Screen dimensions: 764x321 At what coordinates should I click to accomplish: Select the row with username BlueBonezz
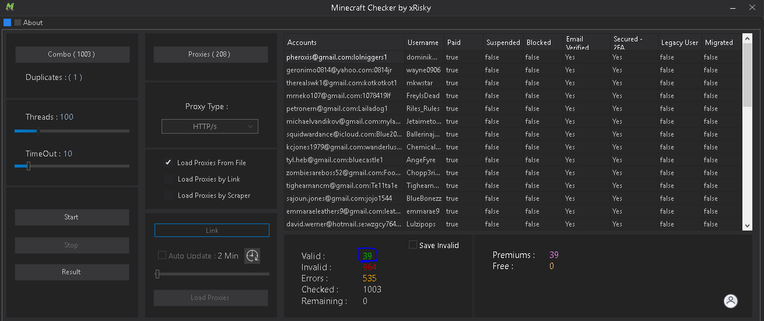point(513,198)
